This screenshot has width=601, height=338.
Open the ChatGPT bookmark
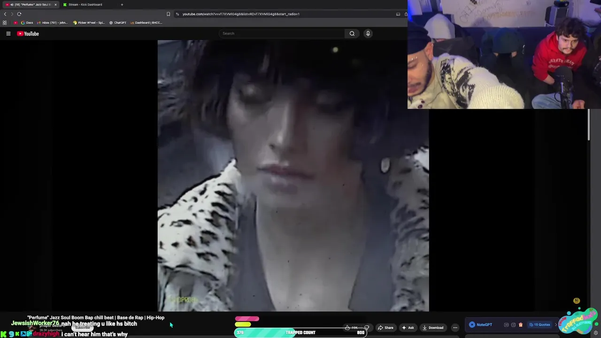point(118,23)
